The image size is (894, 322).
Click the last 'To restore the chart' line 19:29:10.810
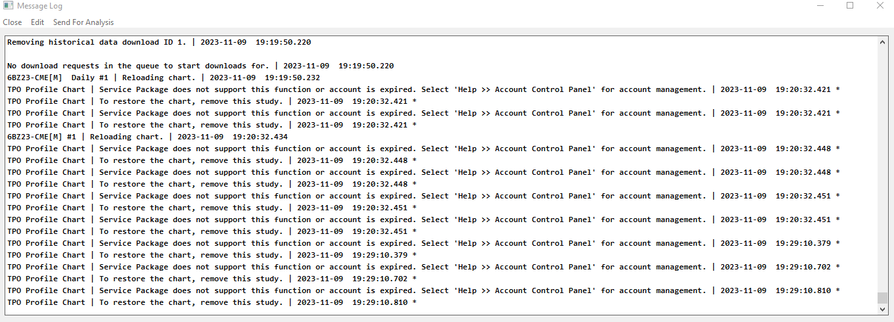pyautogui.click(x=212, y=302)
